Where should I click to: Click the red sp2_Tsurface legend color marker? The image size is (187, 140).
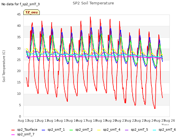(x=13, y=130)
